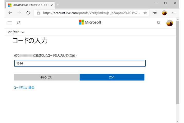Expand the アカウント dropdown
This screenshot has height=123, width=184.
(16, 32)
